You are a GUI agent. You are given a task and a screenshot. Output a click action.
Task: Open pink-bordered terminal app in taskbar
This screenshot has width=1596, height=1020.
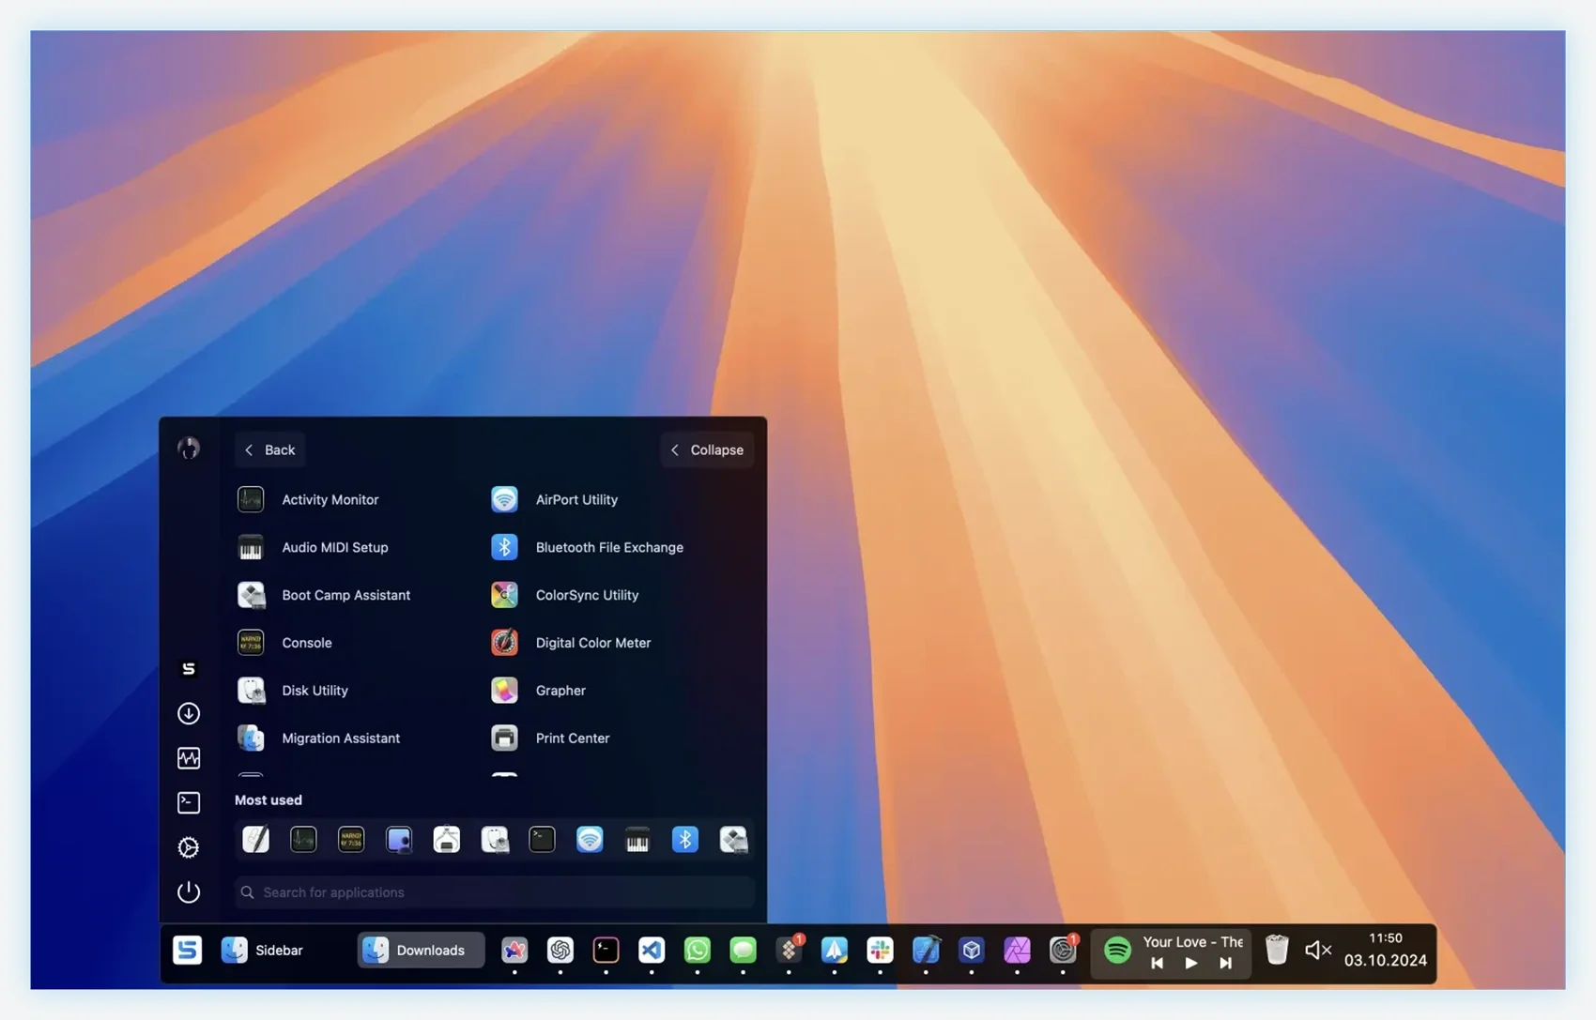click(x=606, y=951)
